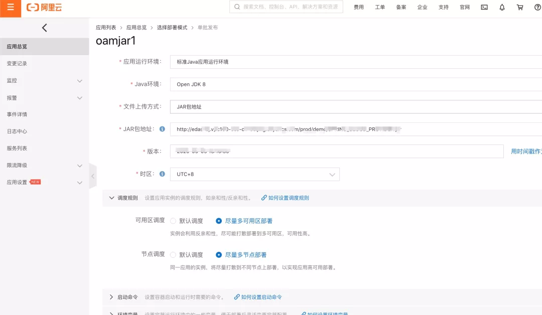Click info icon beside JAR包地址

pyautogui.click(x=162, y=129)
